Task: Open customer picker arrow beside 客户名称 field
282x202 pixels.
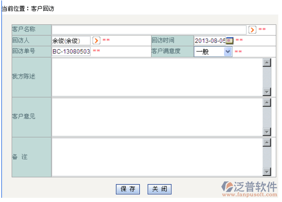Action: point(252,29)
